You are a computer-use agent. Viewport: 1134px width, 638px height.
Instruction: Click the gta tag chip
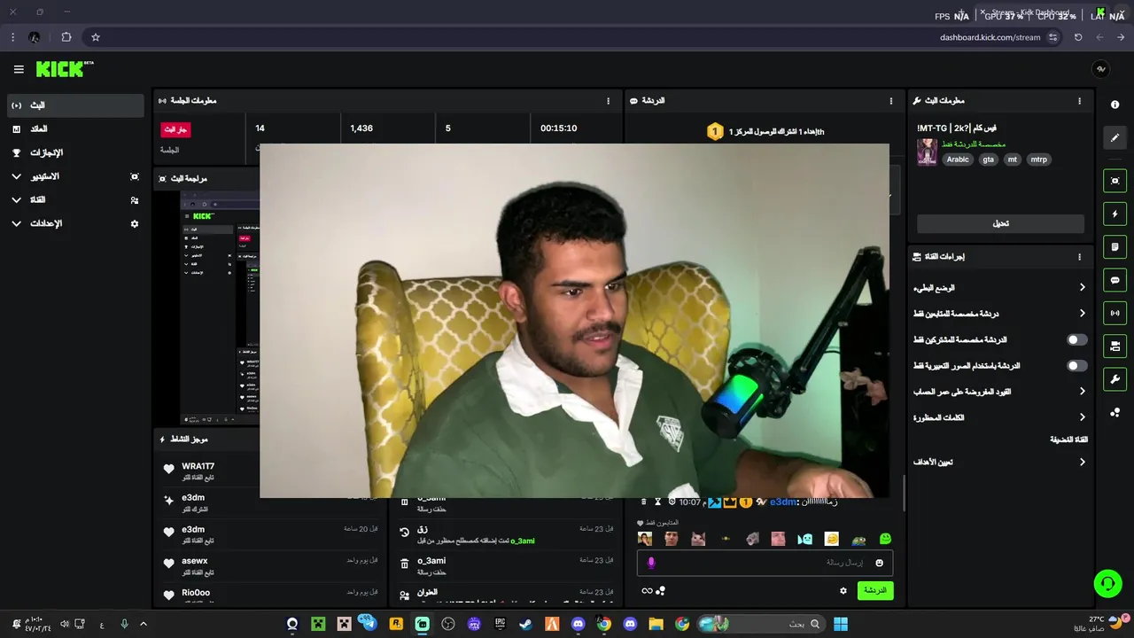click(988, 159)
